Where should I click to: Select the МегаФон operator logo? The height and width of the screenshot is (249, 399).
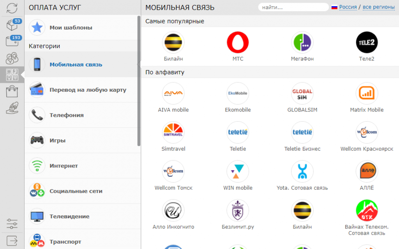point(302,42)
